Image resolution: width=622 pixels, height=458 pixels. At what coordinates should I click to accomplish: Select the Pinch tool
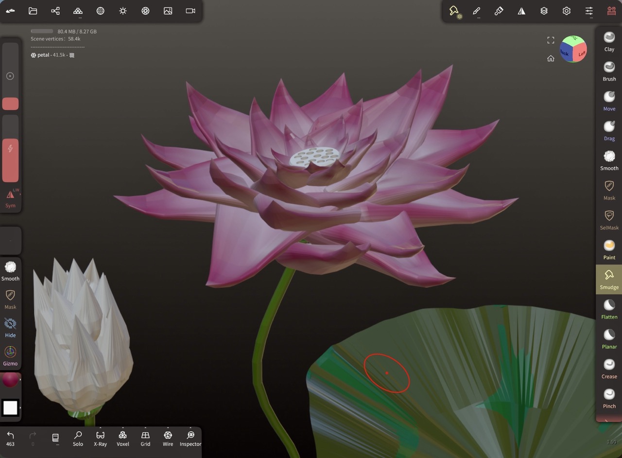coord(609,398)
